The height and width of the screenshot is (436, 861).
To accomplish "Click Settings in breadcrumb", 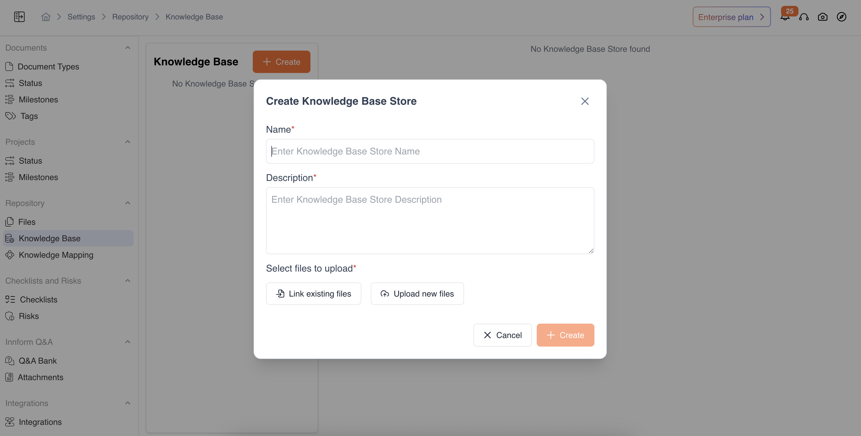I will (x=81, y=17).
